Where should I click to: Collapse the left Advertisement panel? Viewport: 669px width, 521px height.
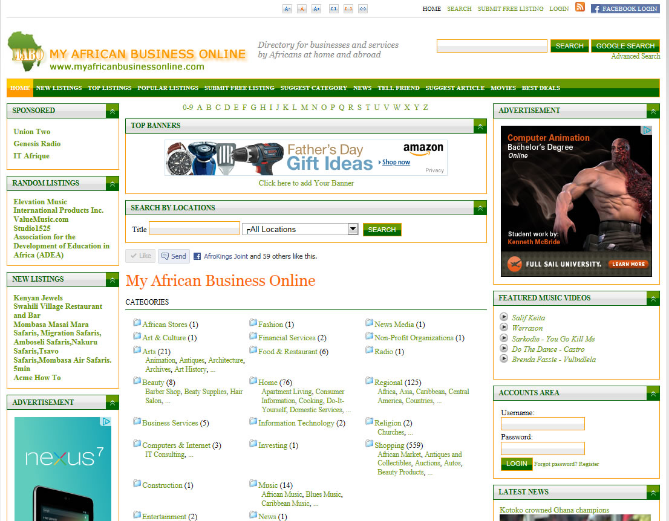pos(113,403)
